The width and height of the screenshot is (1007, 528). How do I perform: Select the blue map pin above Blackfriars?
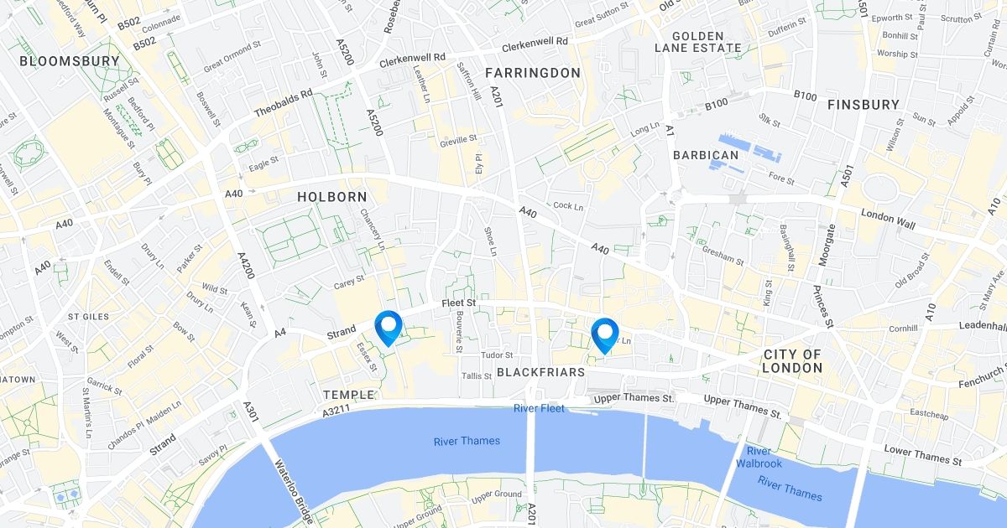pos(604,336)
